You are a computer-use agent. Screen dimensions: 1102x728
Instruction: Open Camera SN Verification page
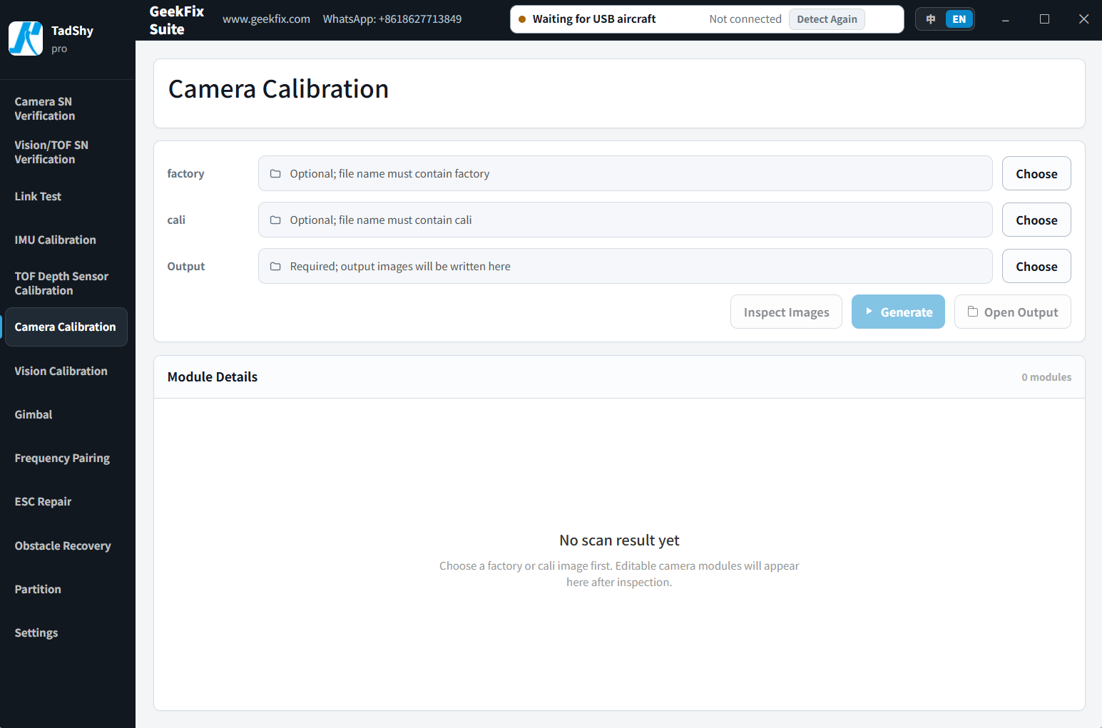click(67, 109)
